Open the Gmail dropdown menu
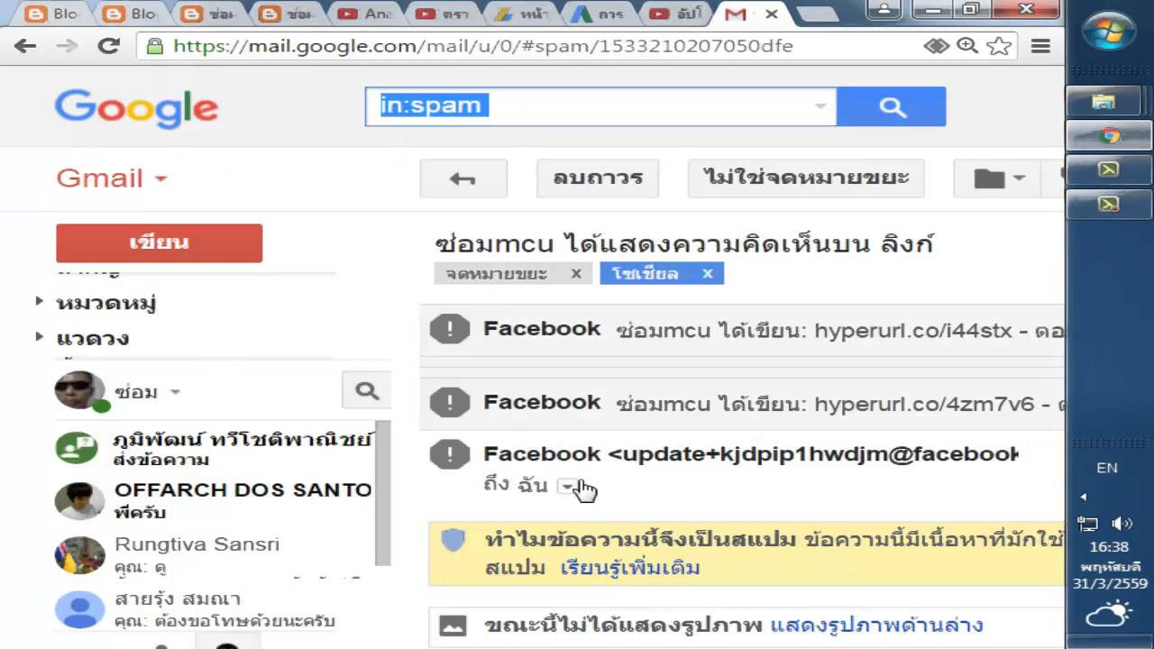Viewport: 1154px width, 649px height. [112, 178]
